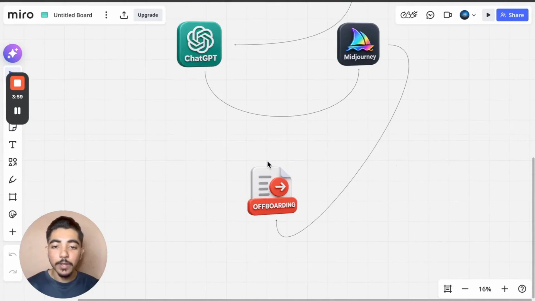Zoom out with the minus button
The image size is (535, 301).
pyautogui.click(x=465, y=289)
